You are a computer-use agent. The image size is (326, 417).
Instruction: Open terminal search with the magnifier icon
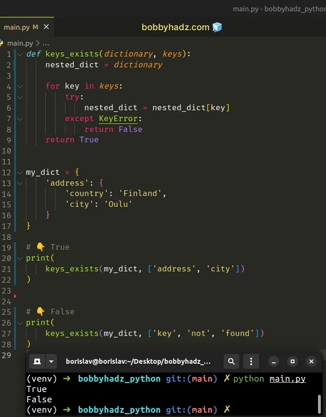(x=231, y=361)
